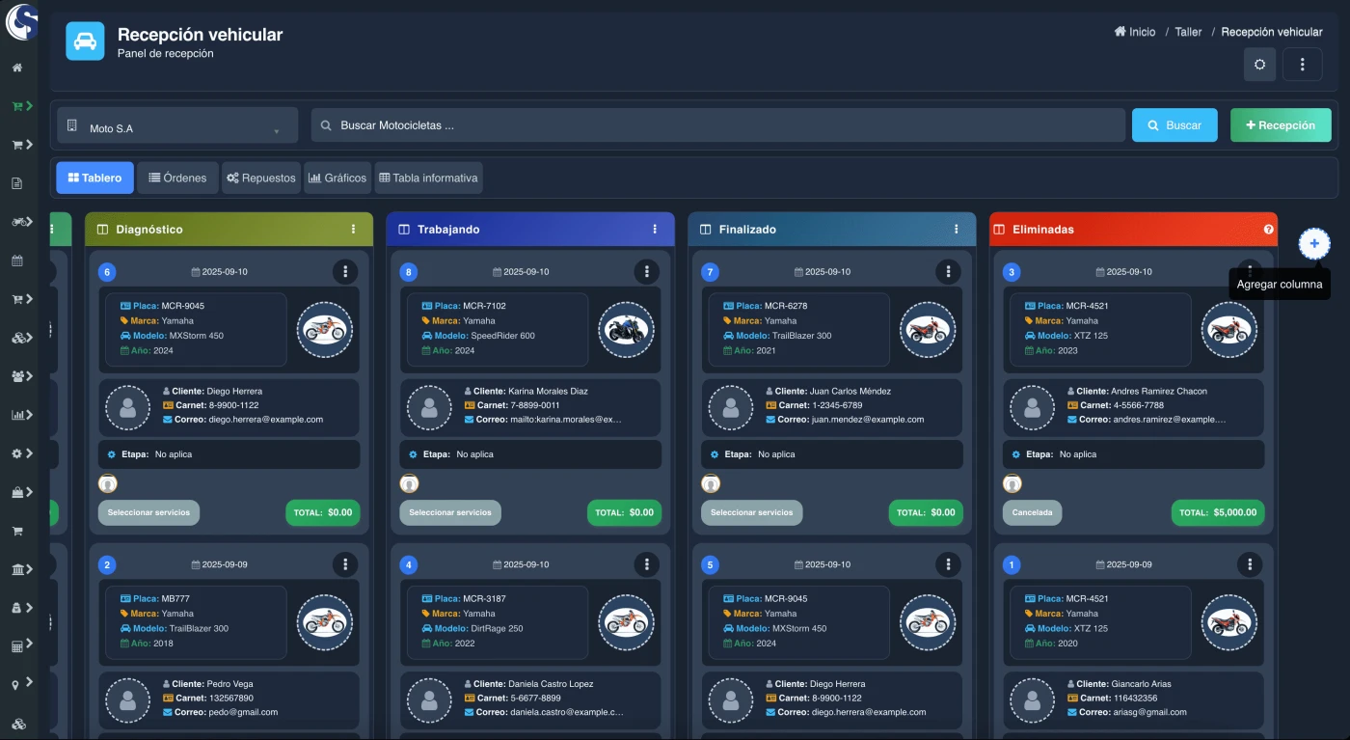Open the Taller breadcrumb link

[x=1188, y=31]
